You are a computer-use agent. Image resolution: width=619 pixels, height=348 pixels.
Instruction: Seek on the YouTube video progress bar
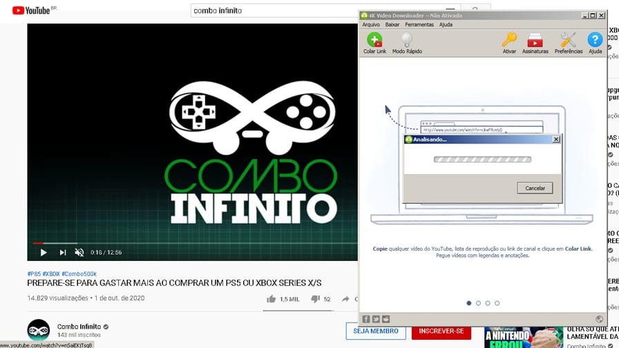195,243
